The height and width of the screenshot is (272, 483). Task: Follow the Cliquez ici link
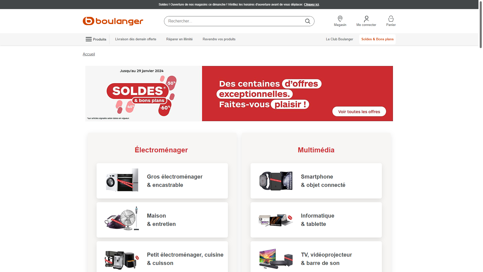[x=311, y=5]
